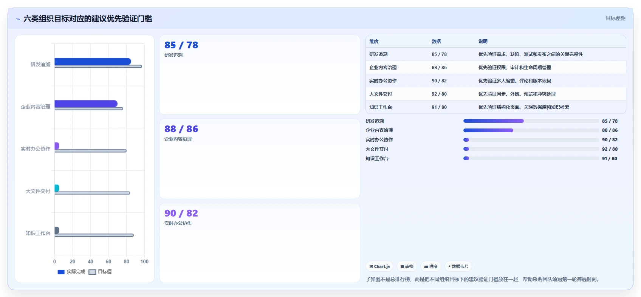Click the 研发追溯 progress bar

[531, 121]
